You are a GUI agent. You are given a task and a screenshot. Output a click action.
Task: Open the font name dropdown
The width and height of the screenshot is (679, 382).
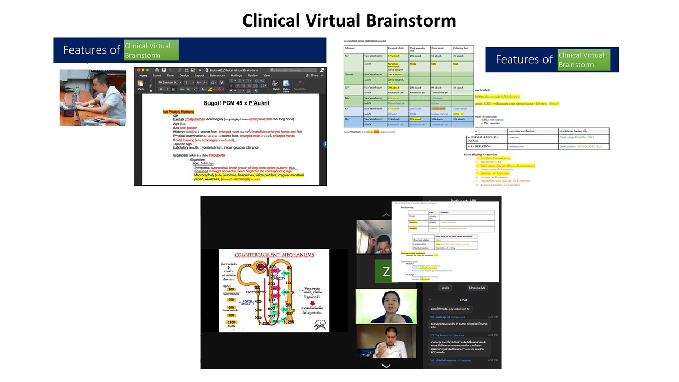tap(169, 83)
